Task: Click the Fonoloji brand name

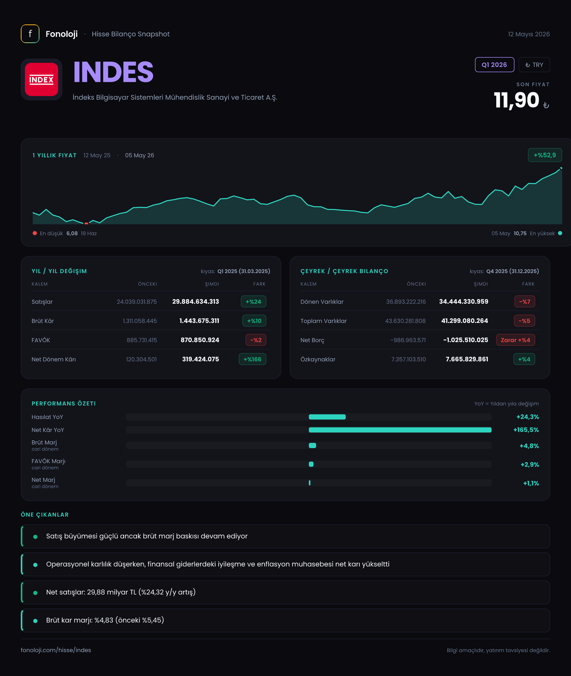Action: pos(62,34)
